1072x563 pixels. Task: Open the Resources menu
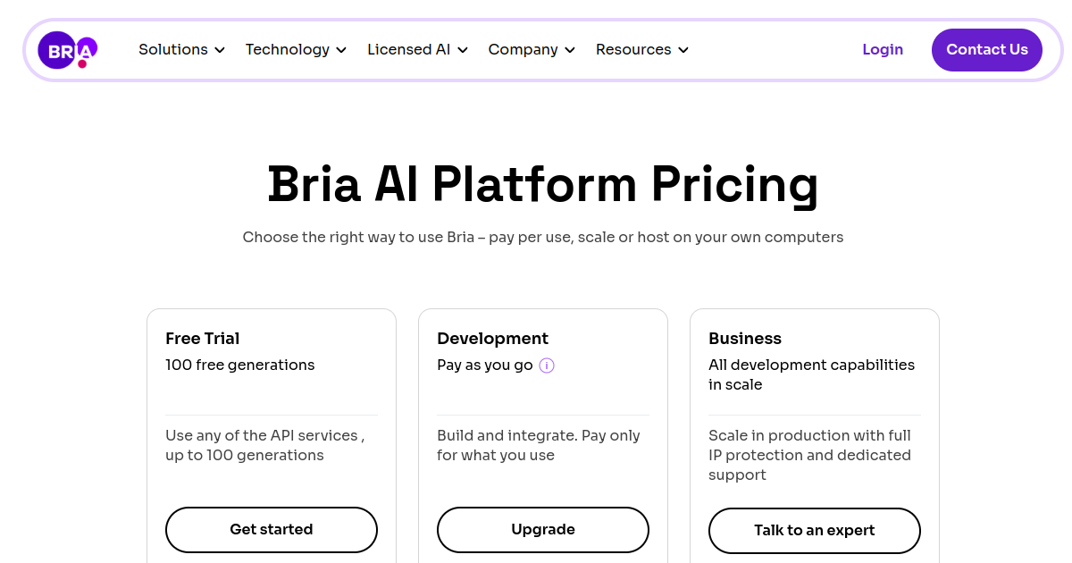tap(633, 50)
